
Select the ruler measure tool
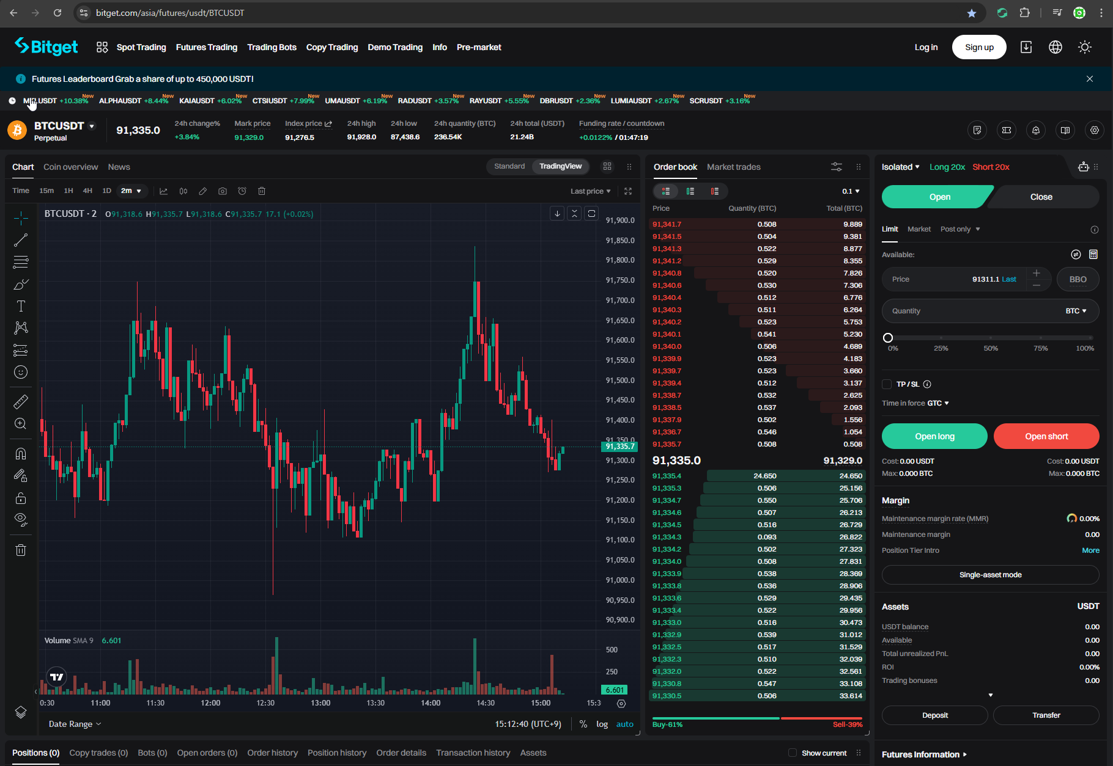[x=21, y=401]
